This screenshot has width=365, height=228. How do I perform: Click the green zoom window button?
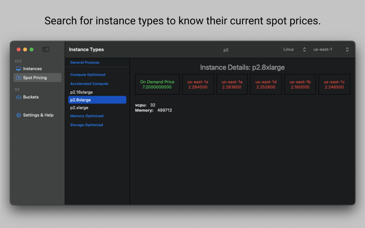click(32, 49)
